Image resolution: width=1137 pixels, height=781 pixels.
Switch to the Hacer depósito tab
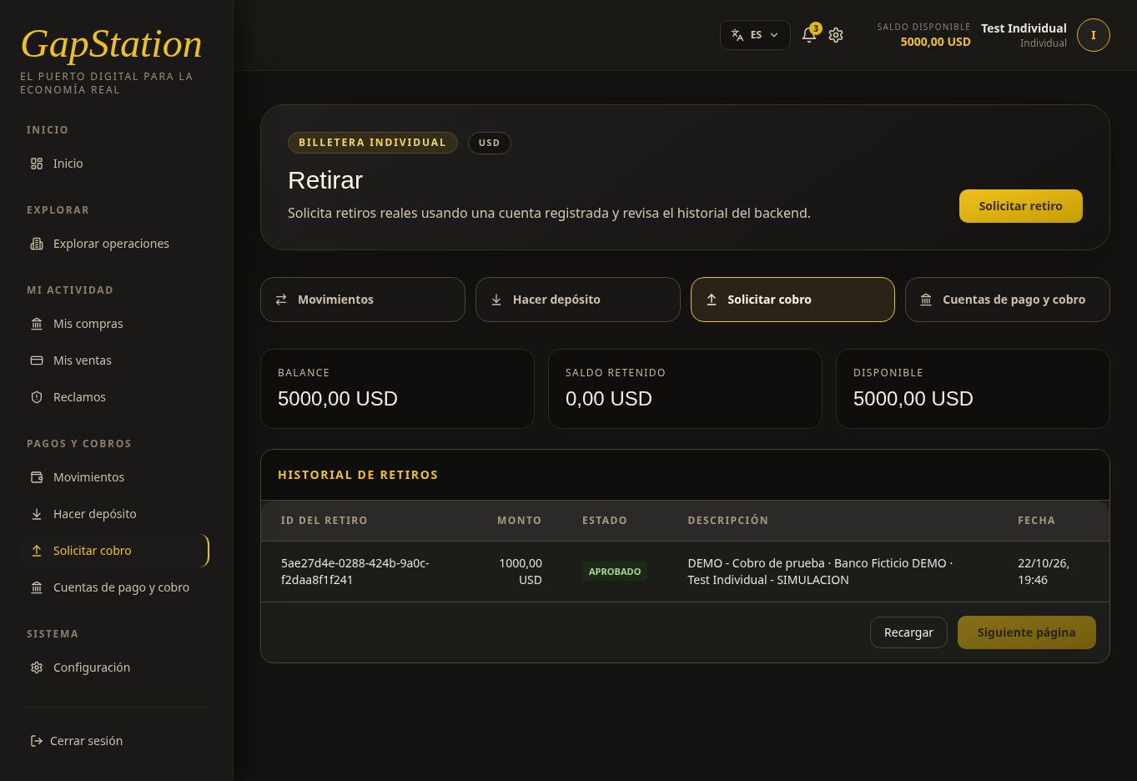(578, 300)
